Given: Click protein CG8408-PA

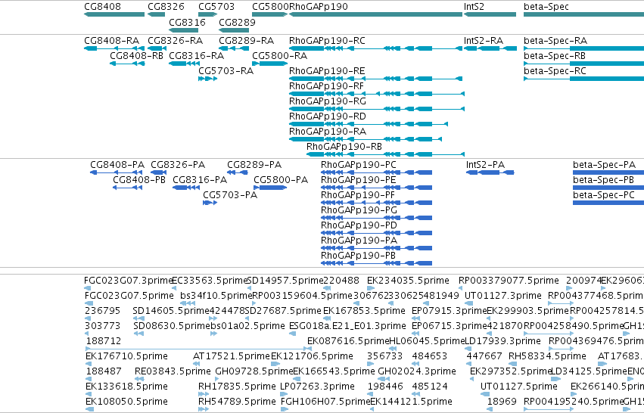Looking at the screenshot, I should point(117,165).
